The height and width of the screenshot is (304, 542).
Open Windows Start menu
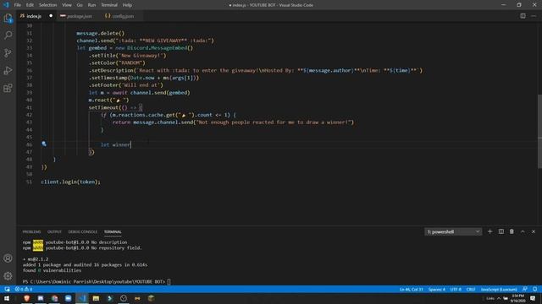point(7,298)
